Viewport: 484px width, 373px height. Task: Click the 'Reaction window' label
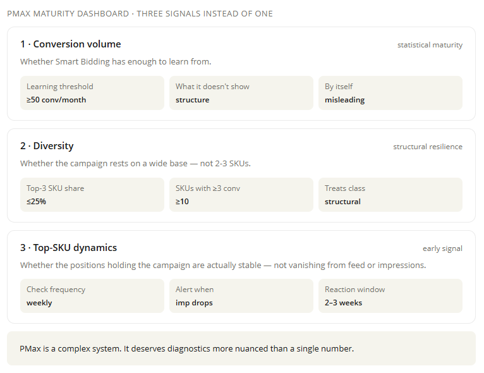pos(354,290)
